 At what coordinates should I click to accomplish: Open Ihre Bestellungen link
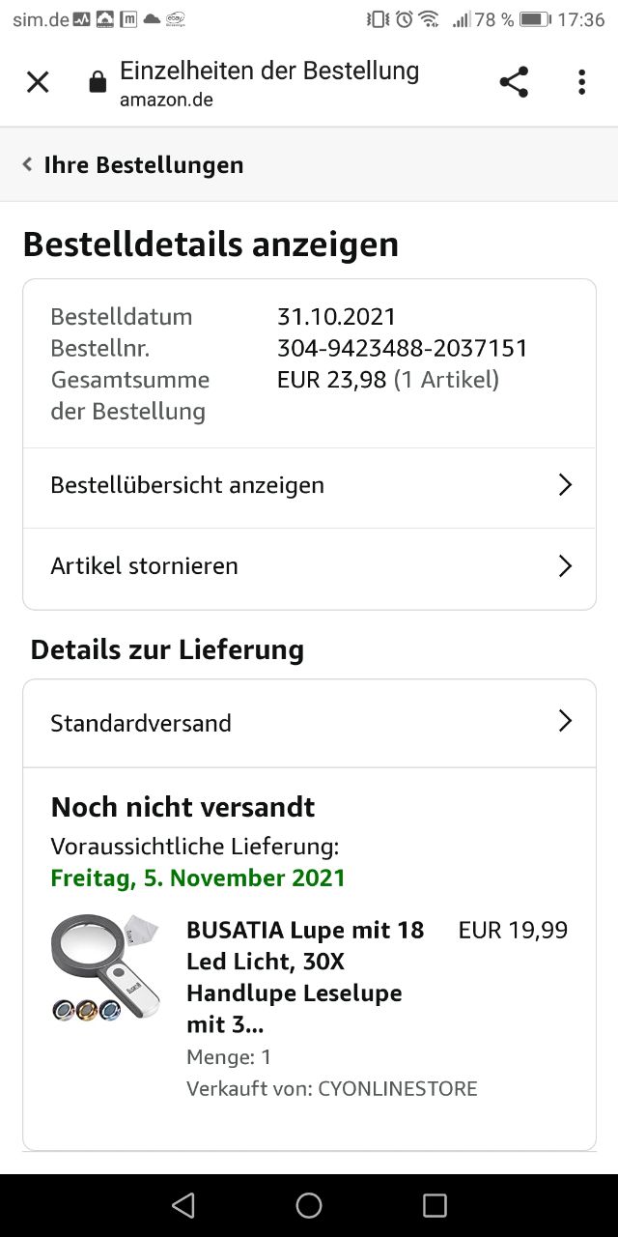click(143, 165)
